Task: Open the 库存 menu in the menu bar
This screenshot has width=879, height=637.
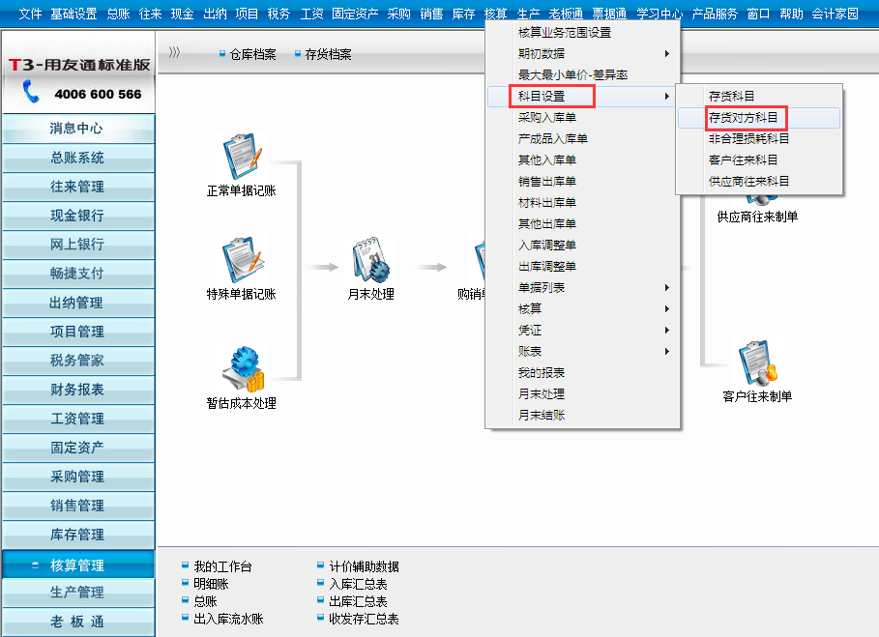Action: [463, 14]
